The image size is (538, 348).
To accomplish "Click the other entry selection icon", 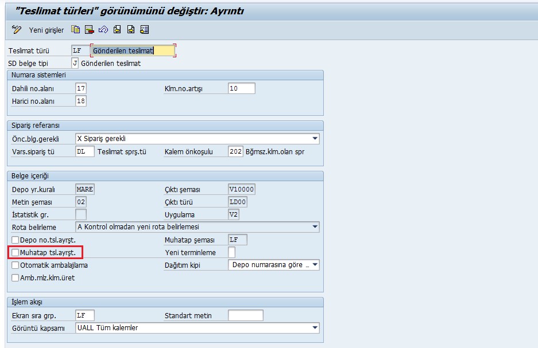I will [145, 30].
